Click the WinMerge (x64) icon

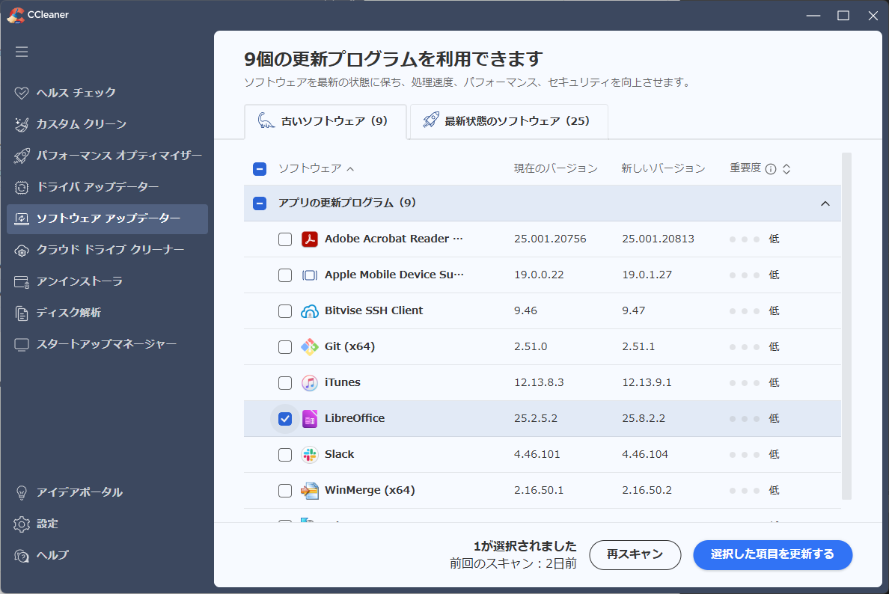coord(309,490)
